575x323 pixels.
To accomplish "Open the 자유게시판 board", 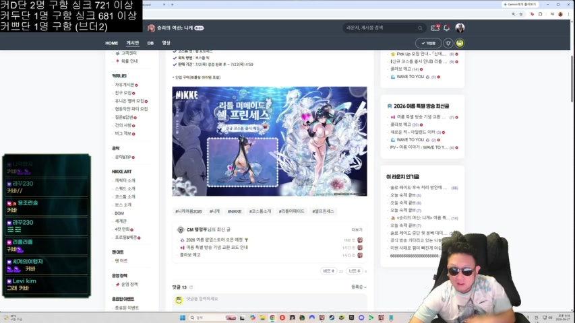I will 125,85.
